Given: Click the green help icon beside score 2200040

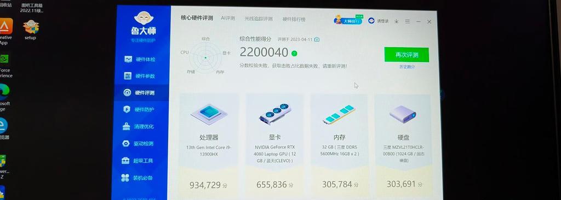Looking at the screenshot, I should 294,54.
